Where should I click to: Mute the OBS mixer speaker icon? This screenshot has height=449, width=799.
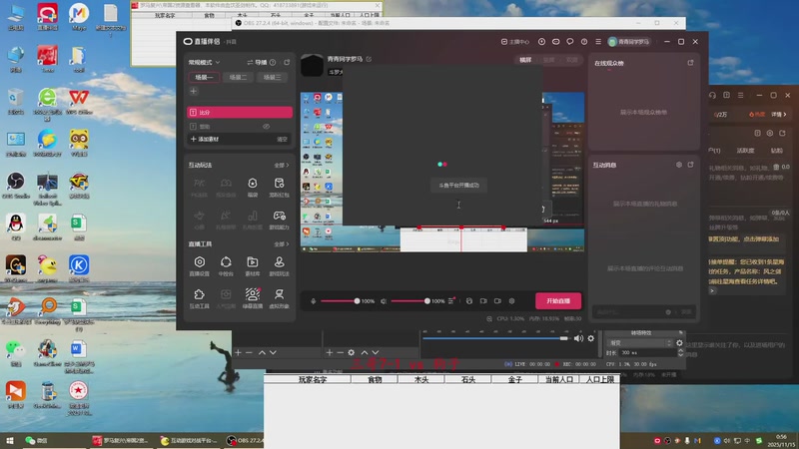(578, 338)
